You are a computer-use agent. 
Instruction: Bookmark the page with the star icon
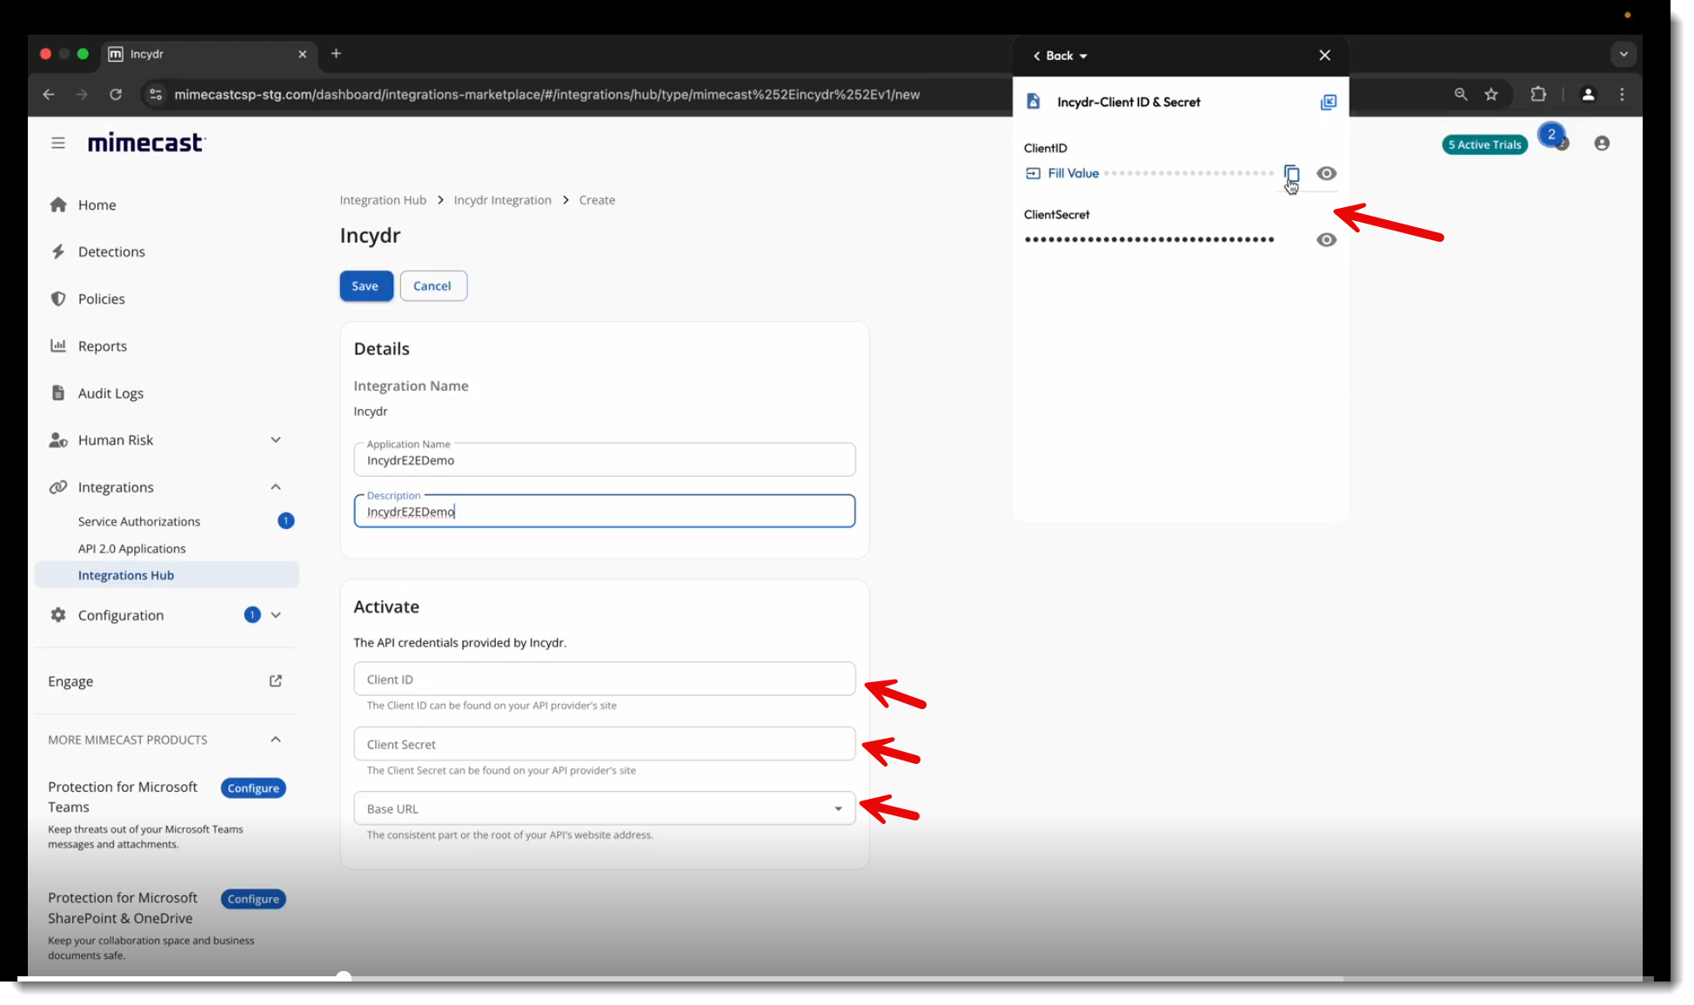coord(1491,94)
